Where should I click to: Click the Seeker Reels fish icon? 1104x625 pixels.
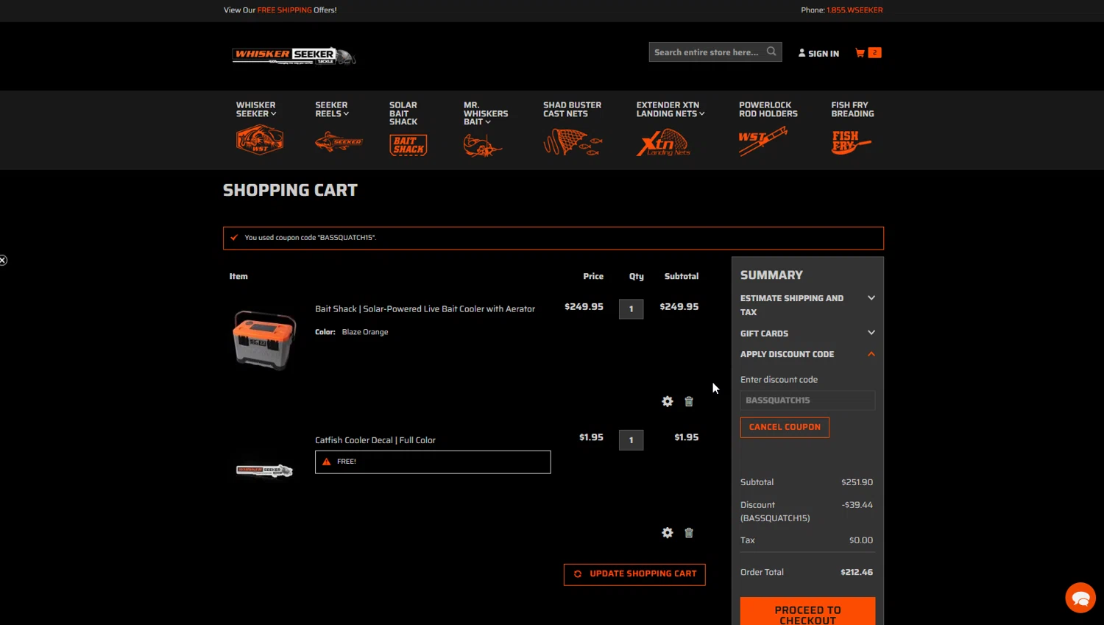click(339, 141)
